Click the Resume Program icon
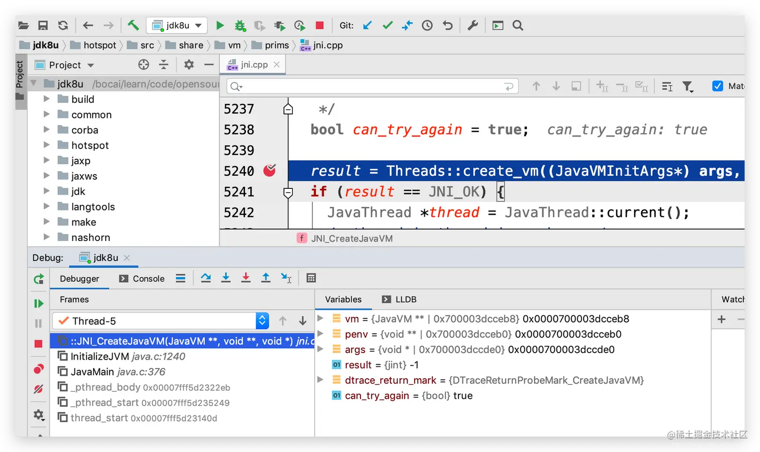 click(x=38, y=303)
